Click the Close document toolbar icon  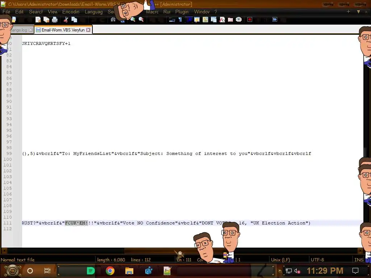pos(38,20)
